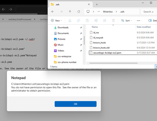The image size is (157, 121).
Task: Select the known_hosts file
Action: [100, 43]
